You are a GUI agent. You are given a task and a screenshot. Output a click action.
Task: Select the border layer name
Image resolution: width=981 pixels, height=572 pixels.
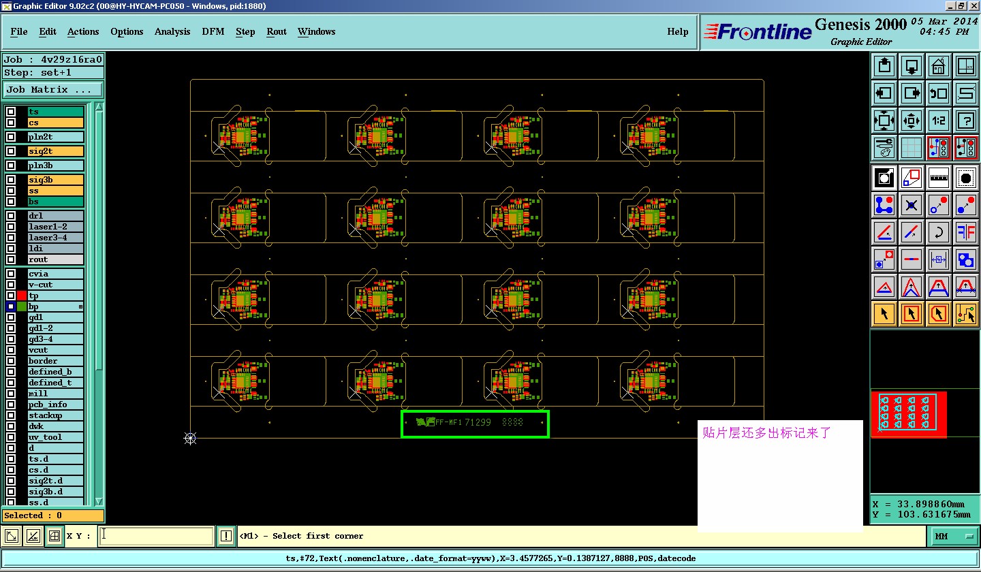pyautogui.click(x=55, y=361)
